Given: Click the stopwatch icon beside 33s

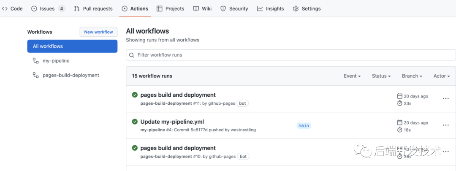Looking at the screenshot, I should point(399,103).
